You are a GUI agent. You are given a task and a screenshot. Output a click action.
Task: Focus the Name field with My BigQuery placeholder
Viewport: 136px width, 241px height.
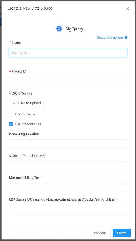(x=68, y=53)
